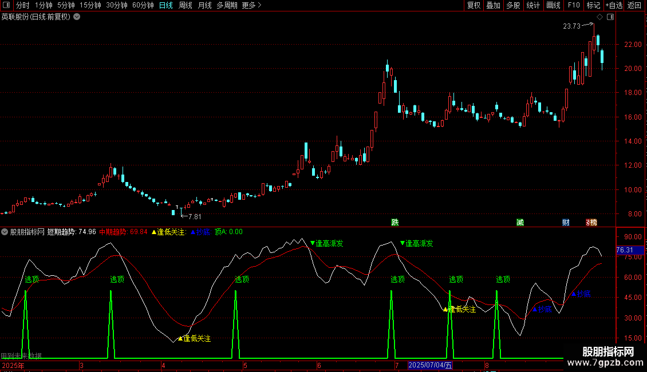Click the green 减 event marker

[x=520, y=222]
